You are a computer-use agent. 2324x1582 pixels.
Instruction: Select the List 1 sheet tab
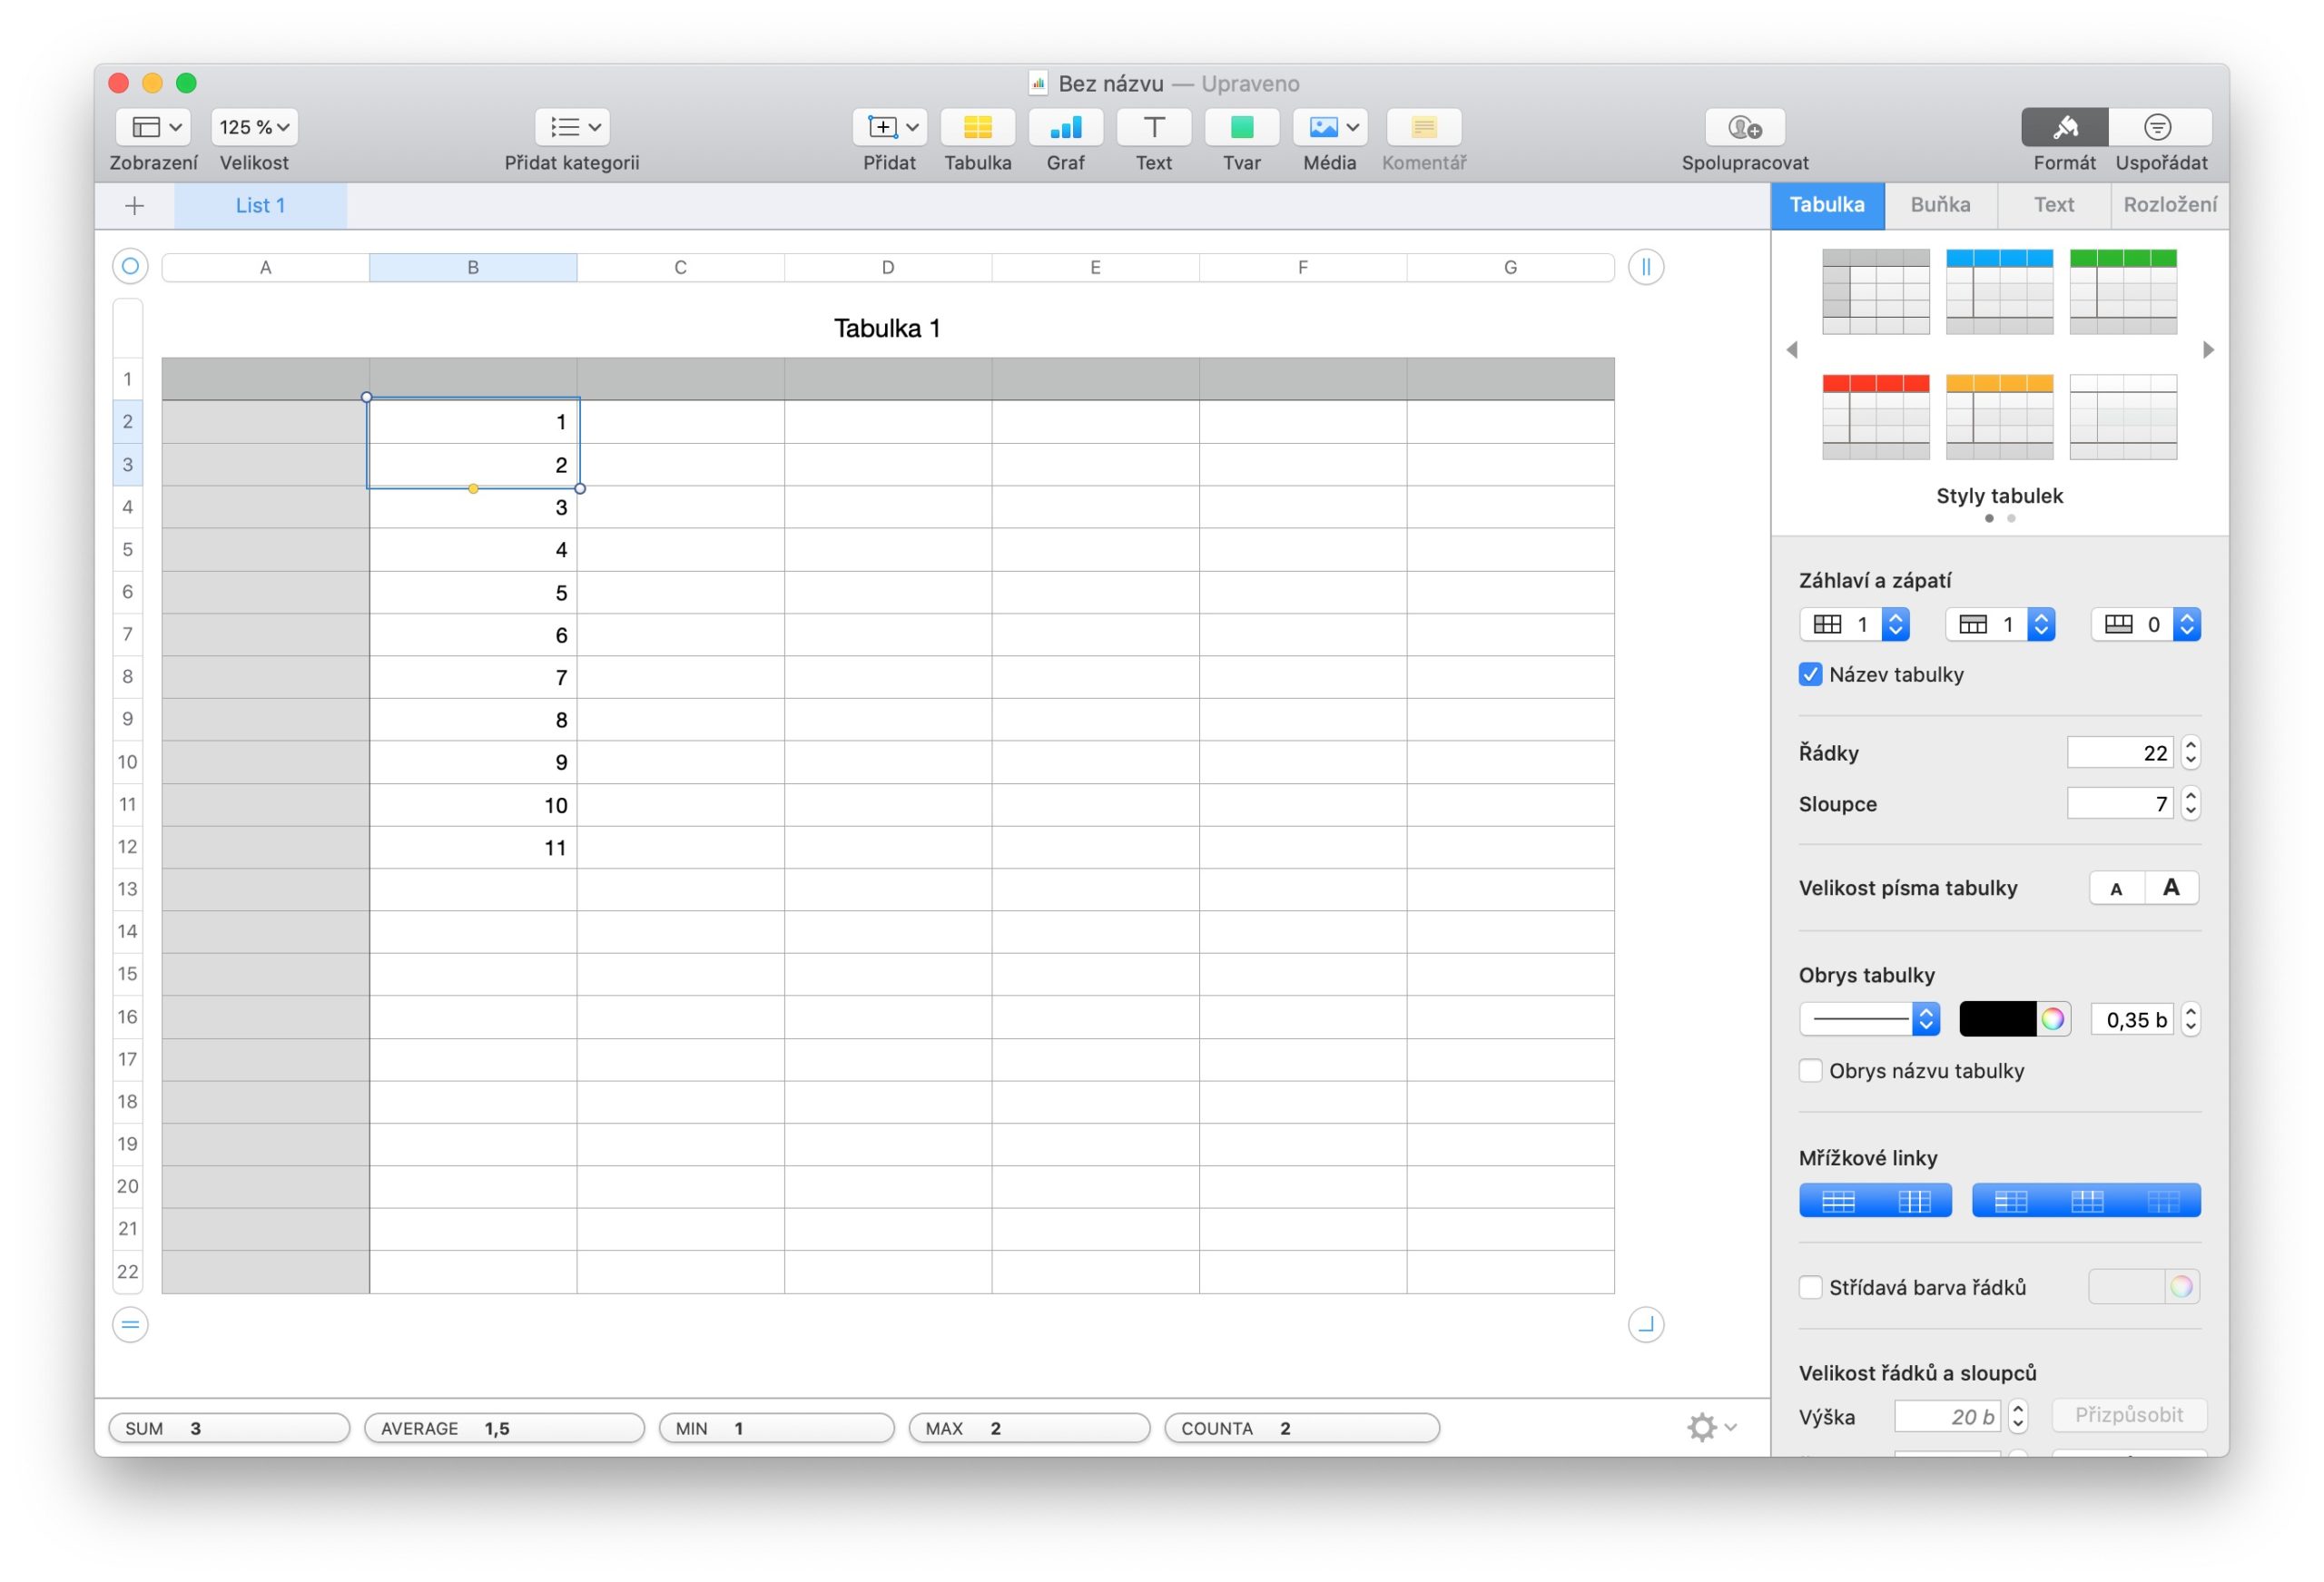point(261,206)
